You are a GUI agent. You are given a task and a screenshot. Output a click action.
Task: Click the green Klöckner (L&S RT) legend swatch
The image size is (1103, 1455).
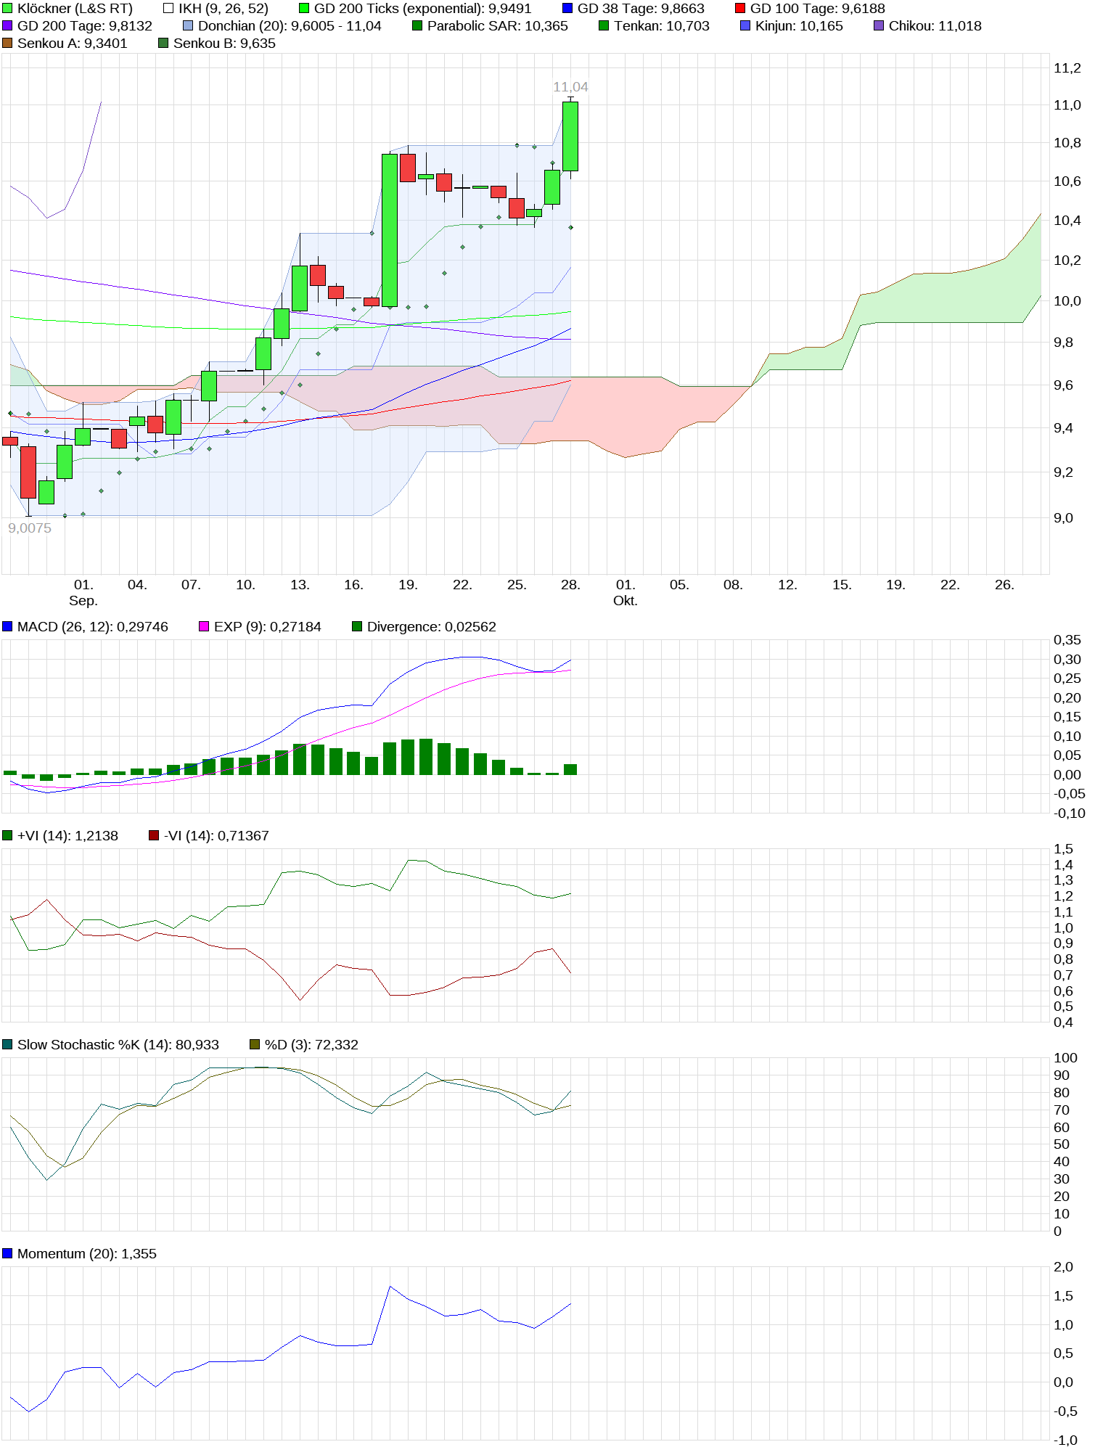(x=7, y=9)
